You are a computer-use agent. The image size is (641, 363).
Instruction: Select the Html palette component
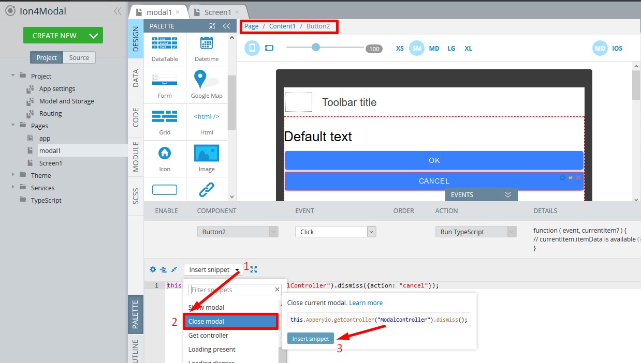(x=207, y=122)
